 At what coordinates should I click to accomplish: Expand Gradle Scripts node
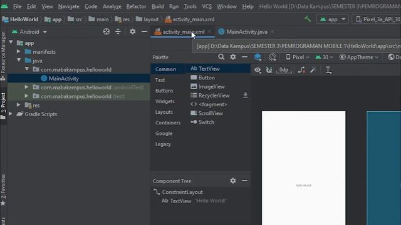click(x=11, y=114)
